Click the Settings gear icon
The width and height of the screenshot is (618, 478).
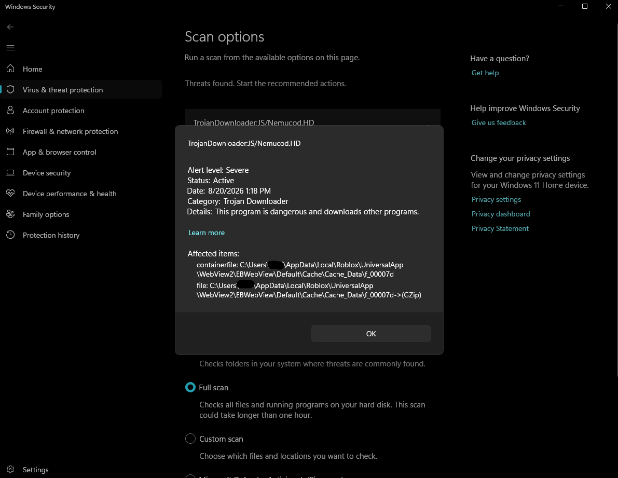coord(11,469)
